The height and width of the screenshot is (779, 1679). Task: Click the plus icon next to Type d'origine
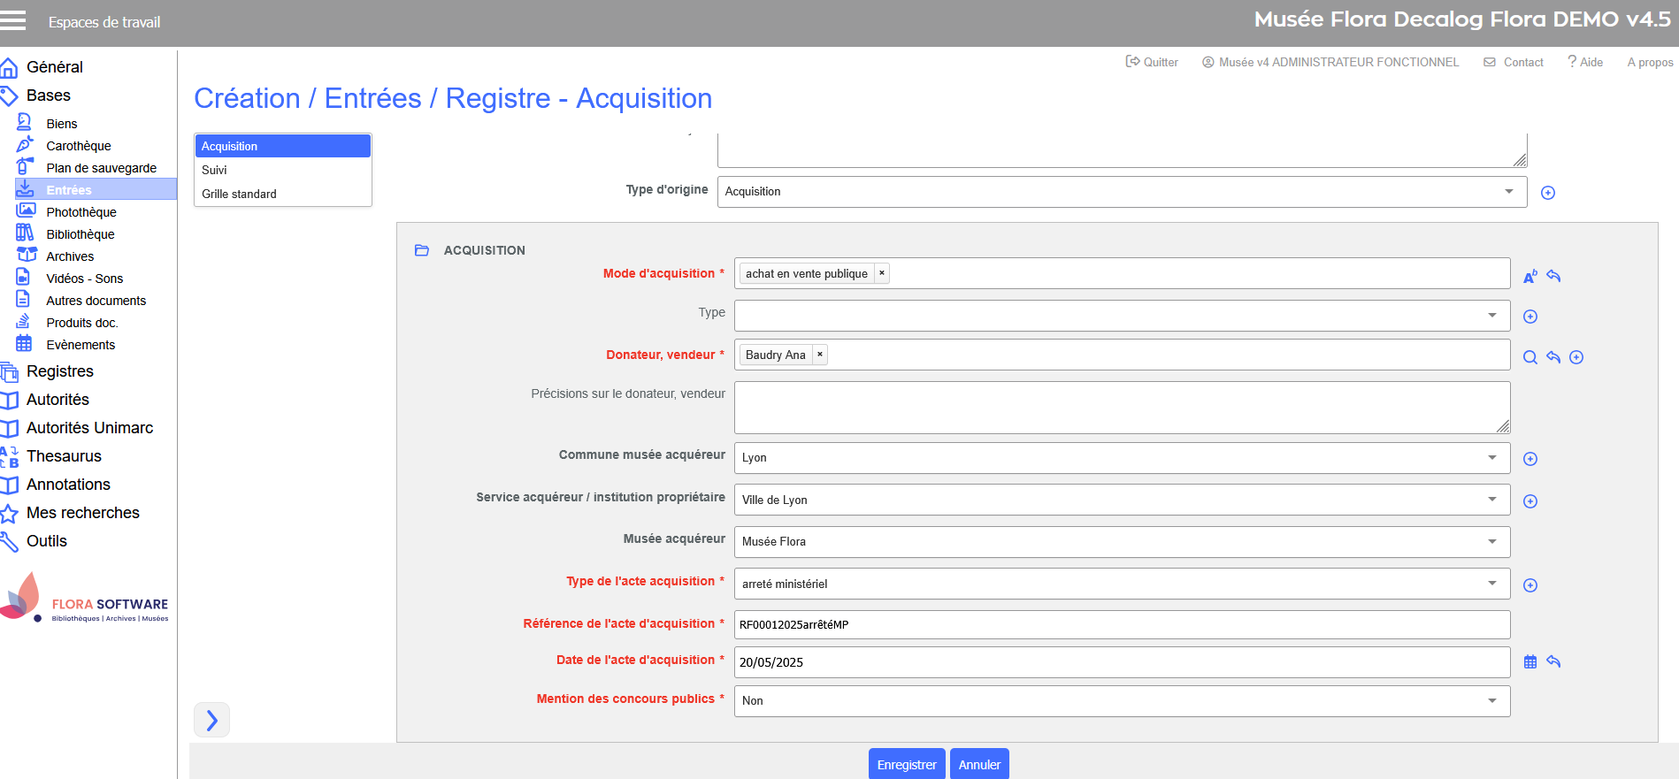pos(1548,193)
